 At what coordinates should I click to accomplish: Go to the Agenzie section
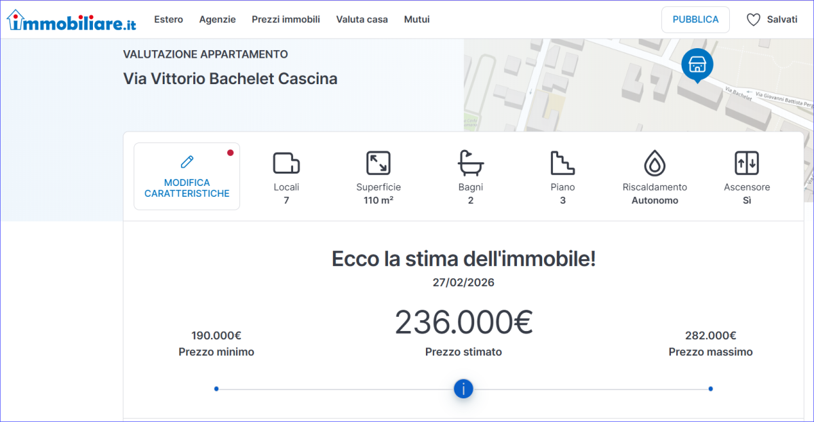pyautogui.click(x=217, y=20)
